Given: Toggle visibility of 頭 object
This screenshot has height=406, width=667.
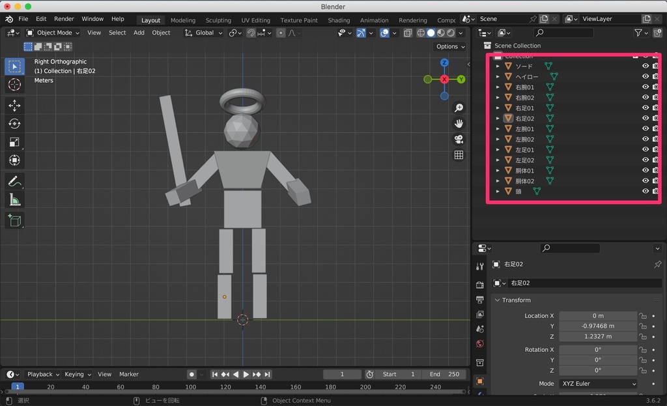Looking at the screenshot, I should tap(646, 191).
